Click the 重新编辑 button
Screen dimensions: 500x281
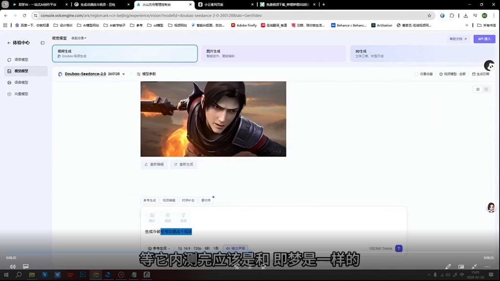tap(154, 164)
